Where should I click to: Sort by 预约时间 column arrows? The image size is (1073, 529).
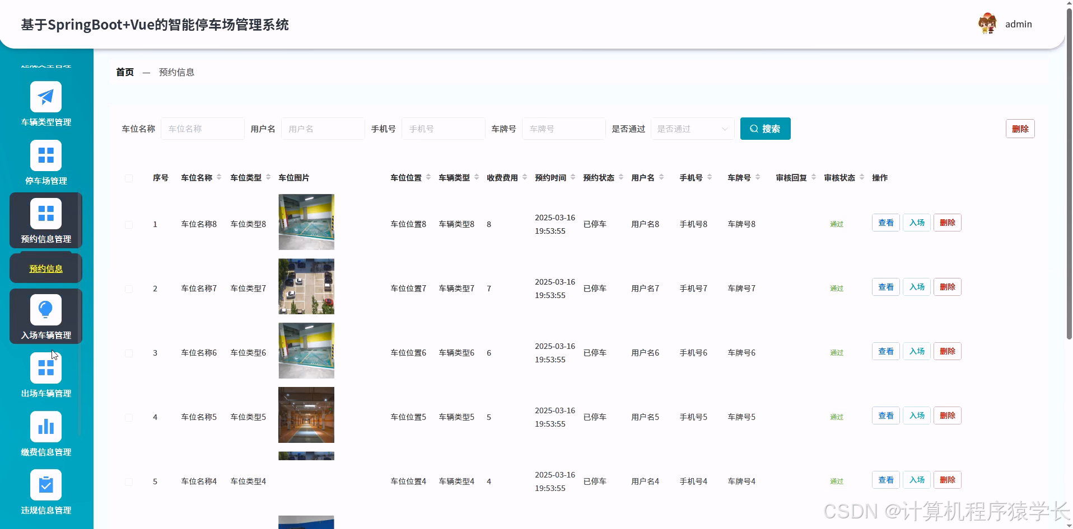573,177
